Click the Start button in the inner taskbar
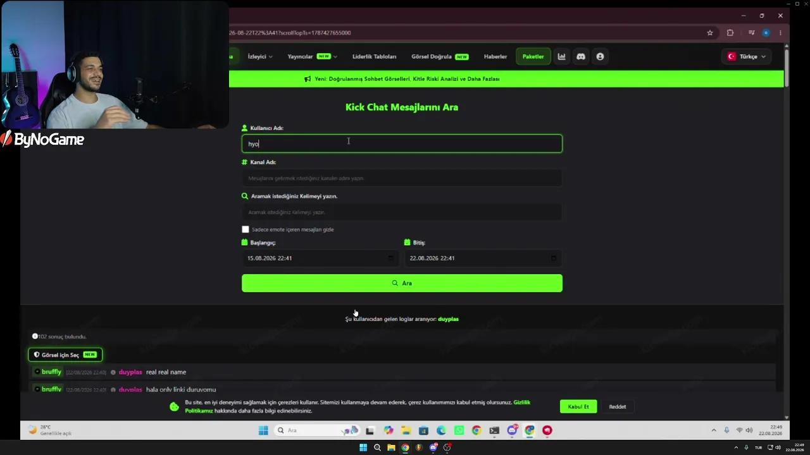This screenshot has height=455, width=810. [x=263, y=430]
